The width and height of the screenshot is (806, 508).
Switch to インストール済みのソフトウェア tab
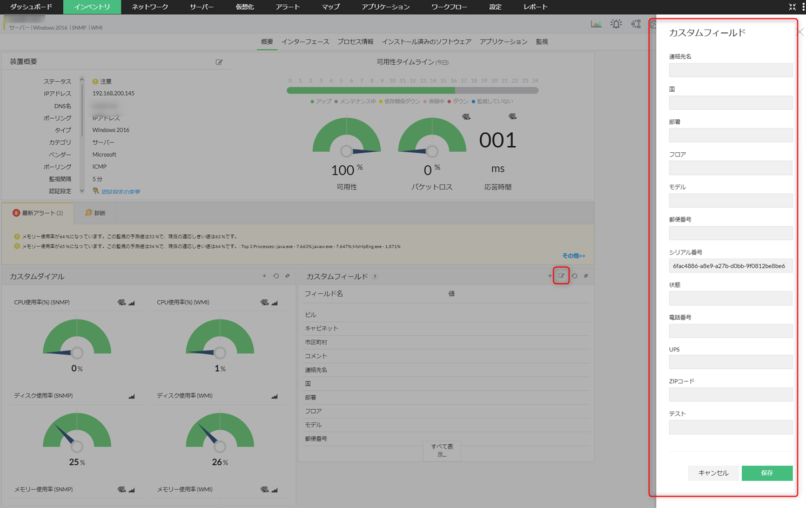(x=427, y=42)
